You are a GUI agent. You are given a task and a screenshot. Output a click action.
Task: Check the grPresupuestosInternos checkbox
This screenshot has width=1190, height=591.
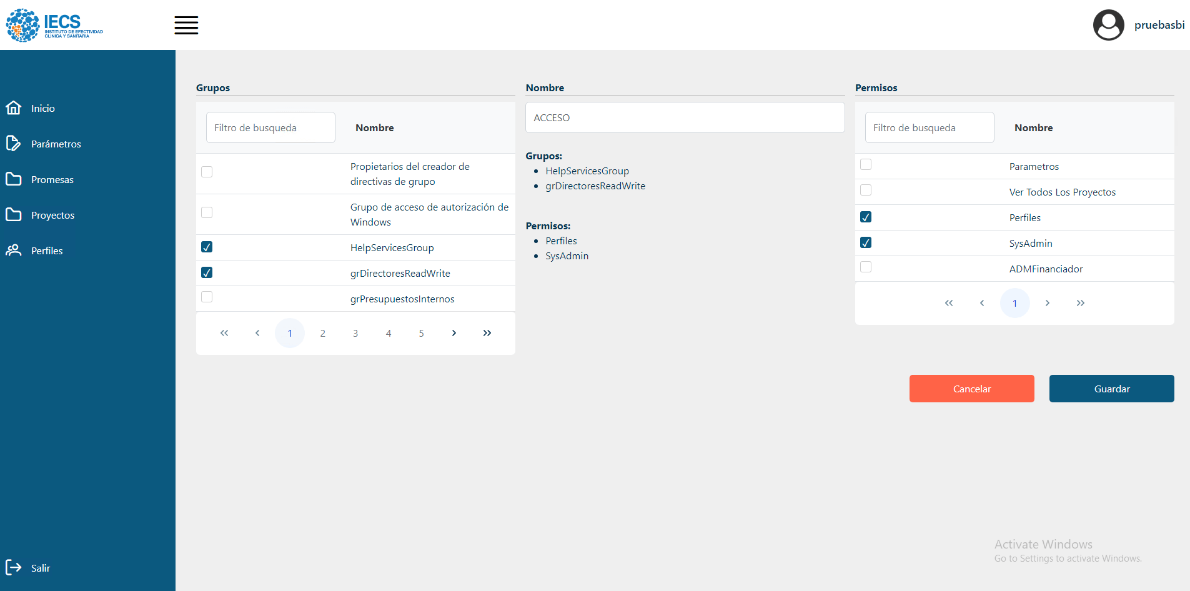coord(207,297)
